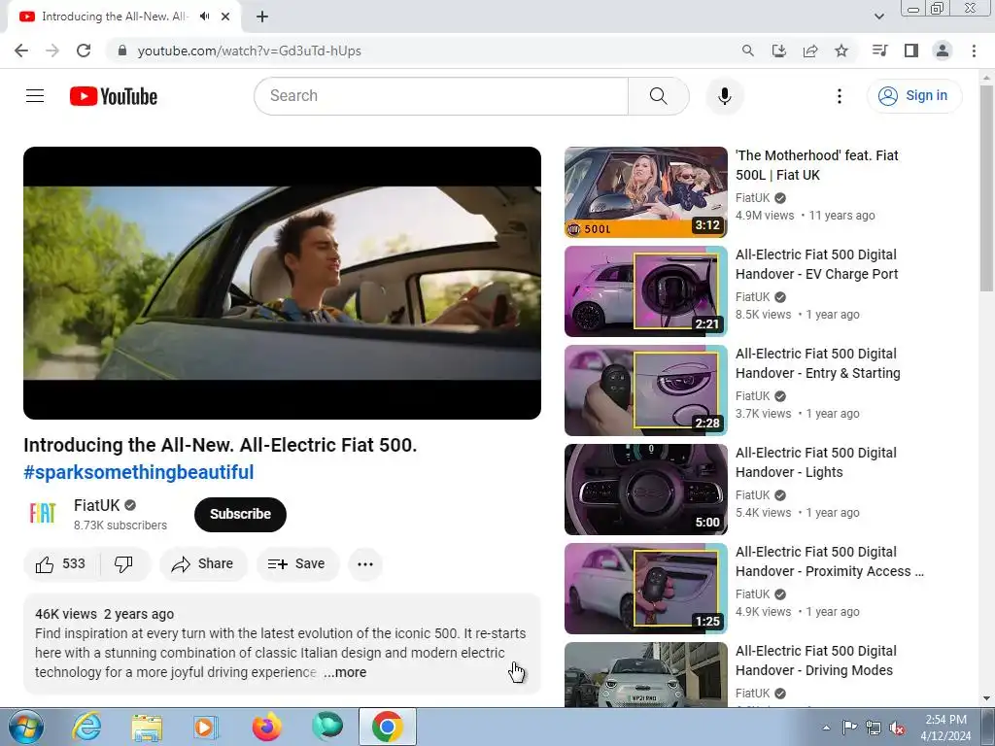Screen dimensions: 995x746
Task: Open Windows Start menu
Action: tap(25, 727)
